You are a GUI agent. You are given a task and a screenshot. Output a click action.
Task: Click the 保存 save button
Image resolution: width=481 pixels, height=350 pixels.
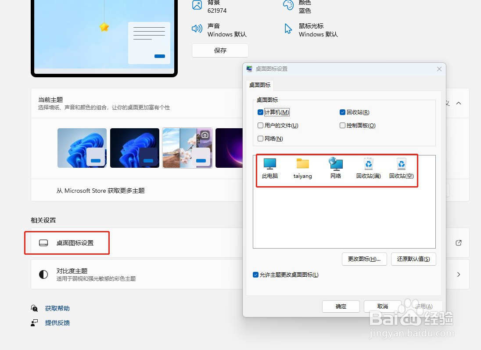coord(220,51)
